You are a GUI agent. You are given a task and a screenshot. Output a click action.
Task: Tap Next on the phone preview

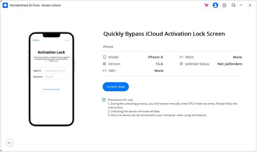[x=67, y=40]
